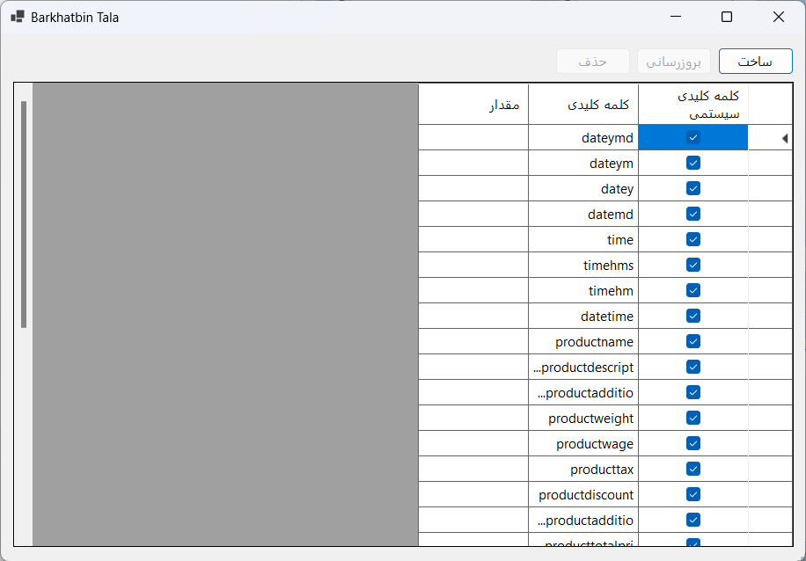Select the productdiscount keyword cell
This screenshot has width=806, height=561.
(583, 494)
